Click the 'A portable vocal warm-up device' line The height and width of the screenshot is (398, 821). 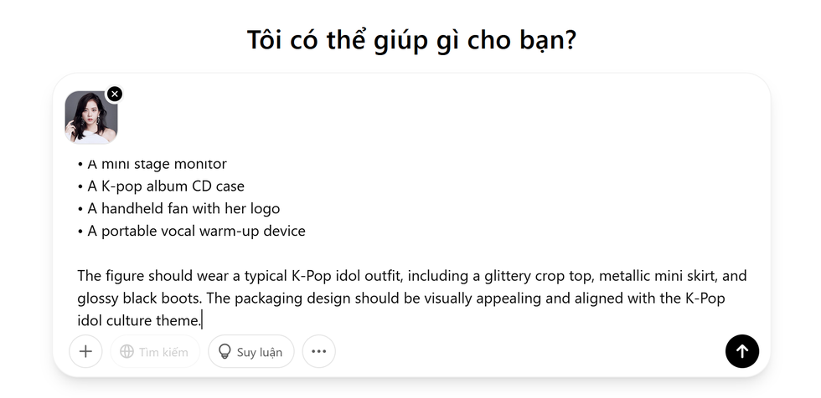(x=196, y=231)
